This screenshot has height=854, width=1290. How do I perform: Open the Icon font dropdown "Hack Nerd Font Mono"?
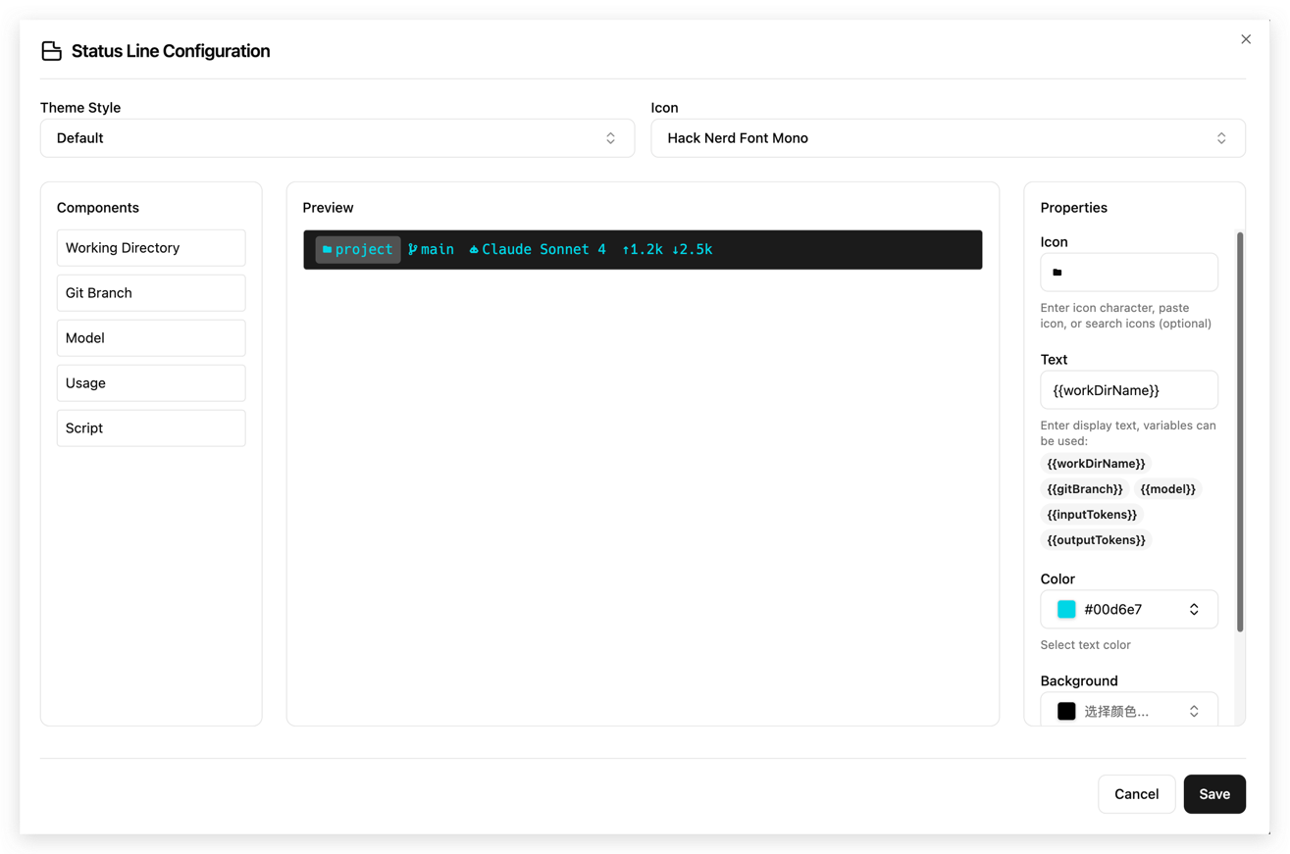tap(948, 137)
